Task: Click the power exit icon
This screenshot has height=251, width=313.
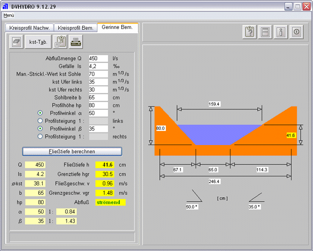Action: (296, 32)
